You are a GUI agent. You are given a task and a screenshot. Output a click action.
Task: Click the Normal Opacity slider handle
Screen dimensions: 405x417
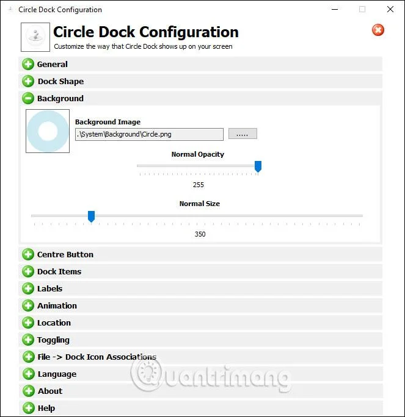click(258, 166)
